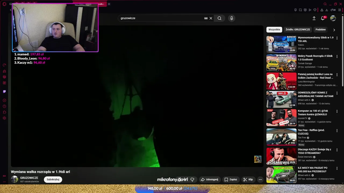The width and height of the screenshot is (344, 193).
Task: Open the Komputer za 100 zł thumbnail
Action: (x=281, y=117)
